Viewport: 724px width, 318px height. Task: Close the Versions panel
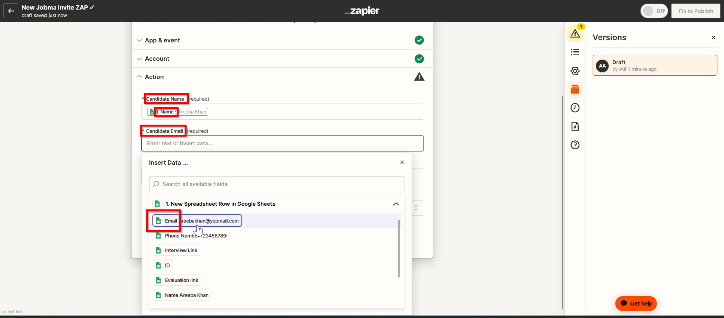714,38
